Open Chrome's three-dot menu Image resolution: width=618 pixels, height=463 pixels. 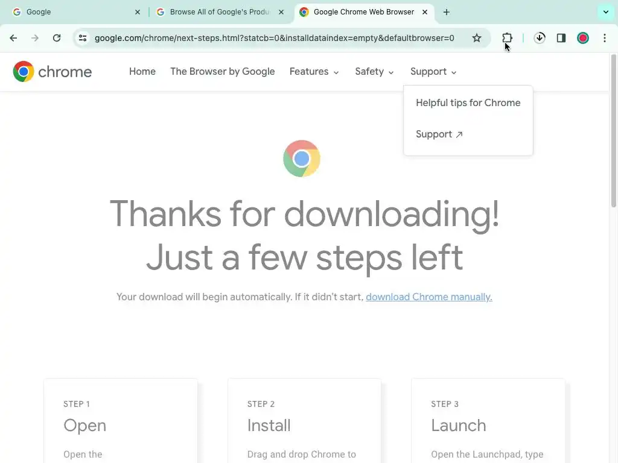tap(605, 38)
